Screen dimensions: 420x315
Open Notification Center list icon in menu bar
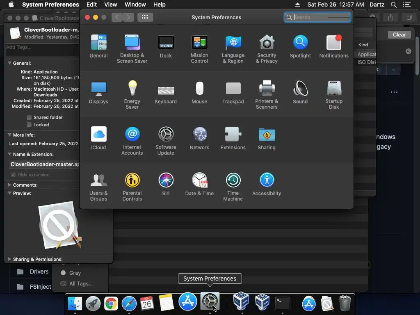[407, 5]
